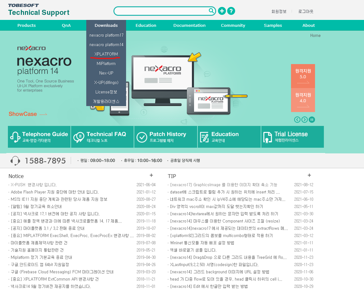
Task: Open Education pencil document tile
Action: 229,137
